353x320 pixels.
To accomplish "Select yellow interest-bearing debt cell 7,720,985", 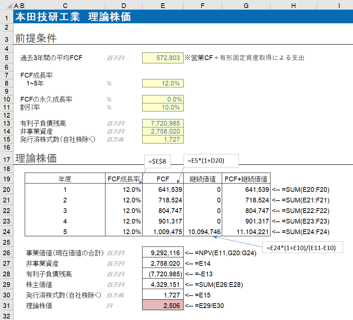I will pyautogui.click(x=163, y=123).
